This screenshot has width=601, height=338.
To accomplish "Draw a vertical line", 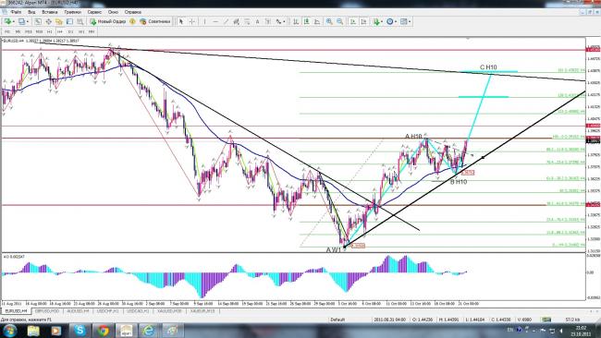I will [x=204, y=22].
